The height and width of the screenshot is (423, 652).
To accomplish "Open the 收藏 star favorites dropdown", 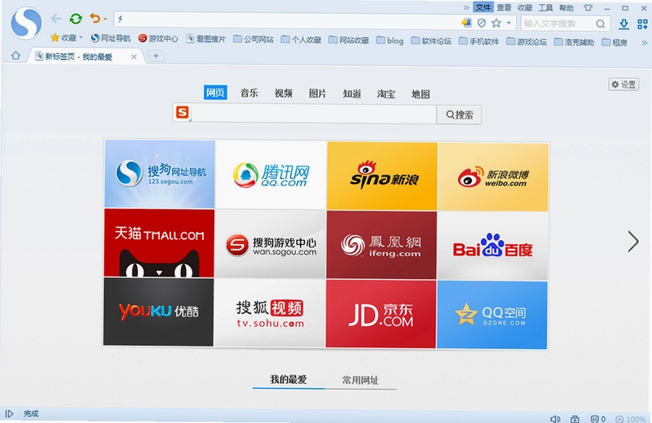I will 67,37.
